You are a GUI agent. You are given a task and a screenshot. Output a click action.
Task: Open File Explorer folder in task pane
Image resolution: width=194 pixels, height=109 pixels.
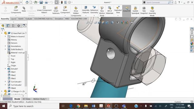[192, 36]
